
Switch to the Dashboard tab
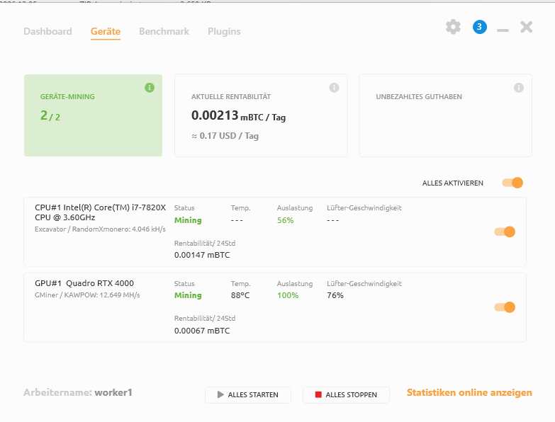click(47, 32)
